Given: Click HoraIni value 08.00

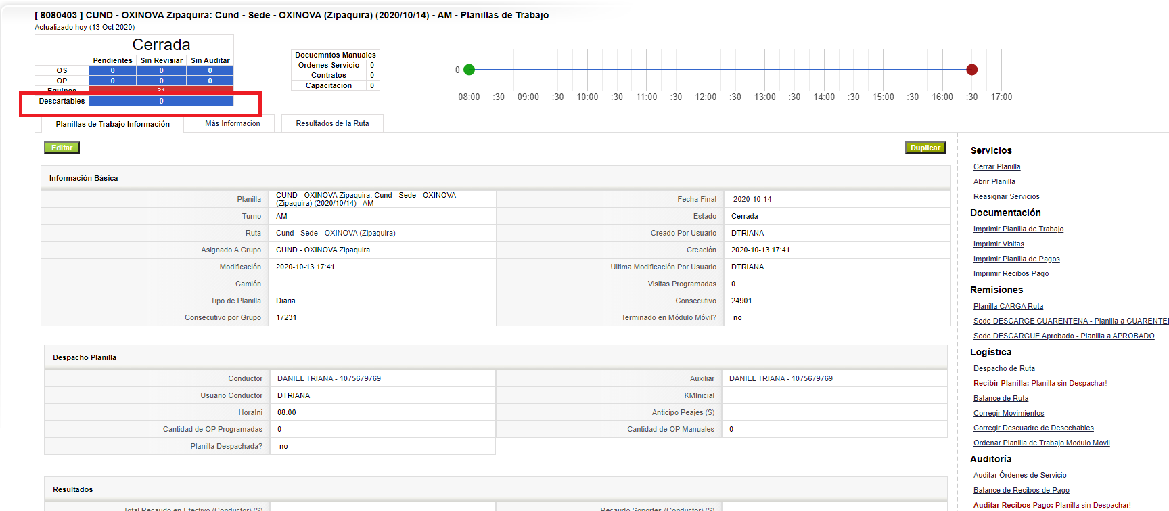Looking at the screenshot, I should point(286,412).
